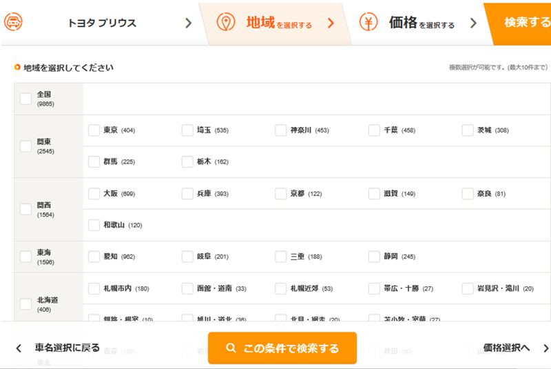Tick the 岩見沢・滝川 (20) checkbox

468,288
